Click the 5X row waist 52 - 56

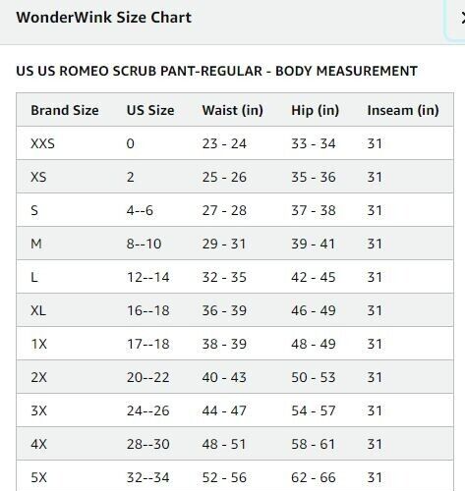[x=224, y=477]
